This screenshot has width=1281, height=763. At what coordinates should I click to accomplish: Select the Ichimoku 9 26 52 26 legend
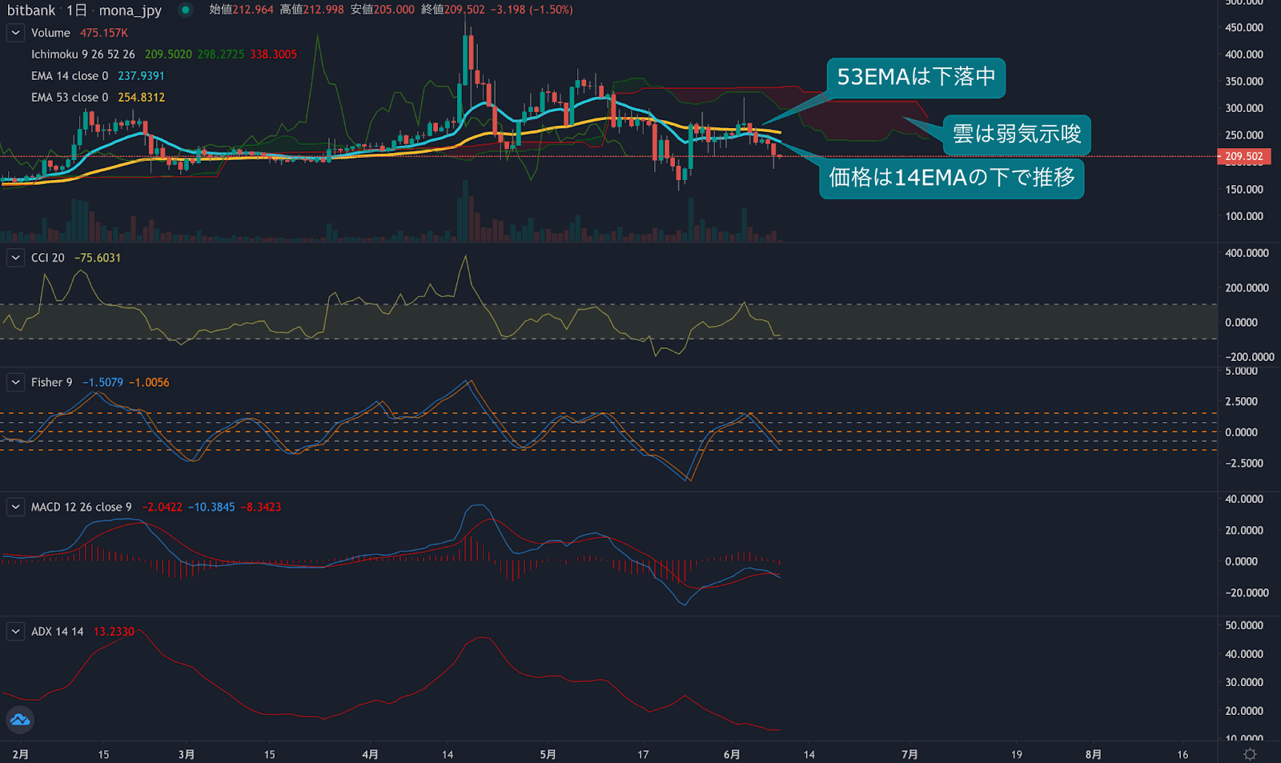(82, 54)
